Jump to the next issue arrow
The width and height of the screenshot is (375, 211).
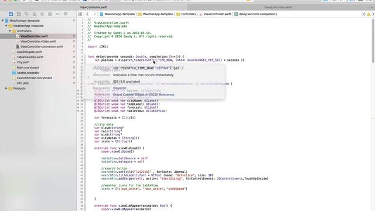click(x=373, y=14)
